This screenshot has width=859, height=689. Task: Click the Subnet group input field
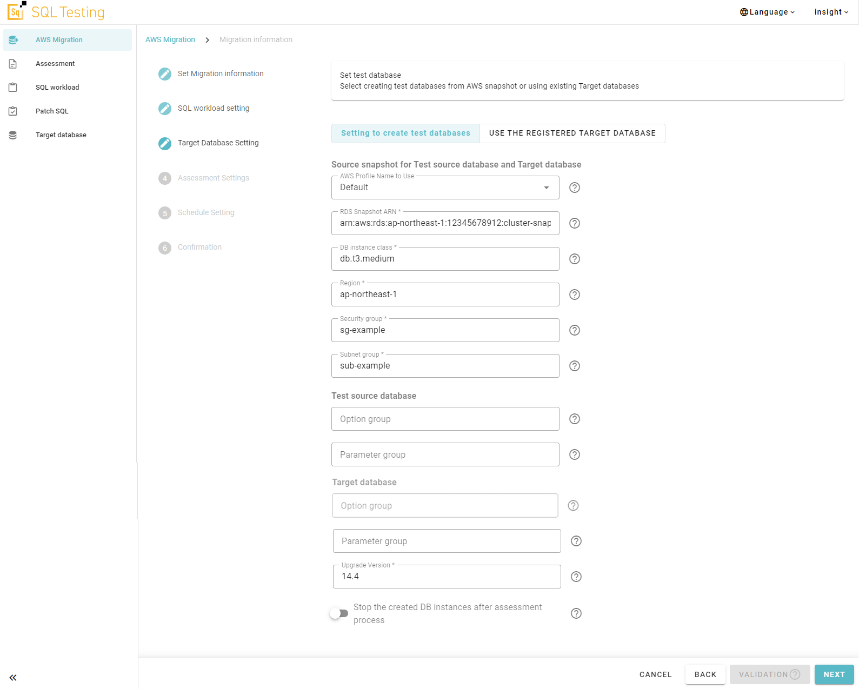pos(445,366)
